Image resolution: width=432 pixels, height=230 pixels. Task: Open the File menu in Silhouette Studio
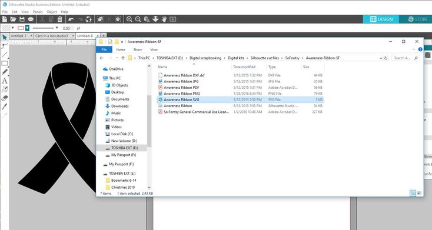pos(5,12)
